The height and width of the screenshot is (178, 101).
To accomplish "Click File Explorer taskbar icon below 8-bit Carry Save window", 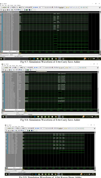I will coord(38,117).
